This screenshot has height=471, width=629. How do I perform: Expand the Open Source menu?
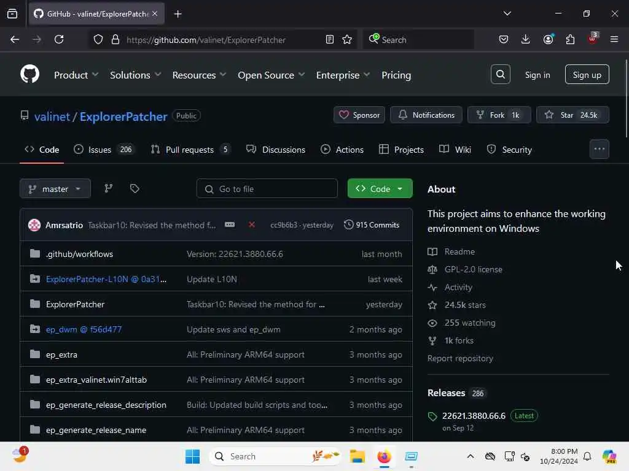pos(271,75)
